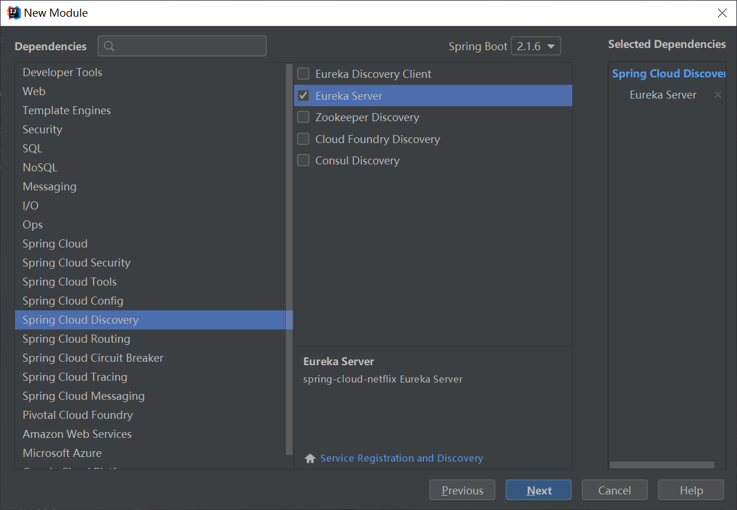Open Spring Cloud Security category
Screen dimensions: 737x510
point(150,262)
